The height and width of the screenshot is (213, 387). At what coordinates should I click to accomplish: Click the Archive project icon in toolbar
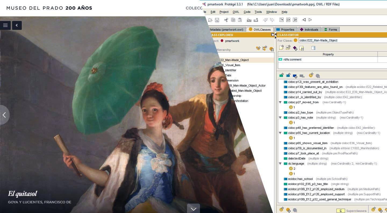[x=249, y=20]
